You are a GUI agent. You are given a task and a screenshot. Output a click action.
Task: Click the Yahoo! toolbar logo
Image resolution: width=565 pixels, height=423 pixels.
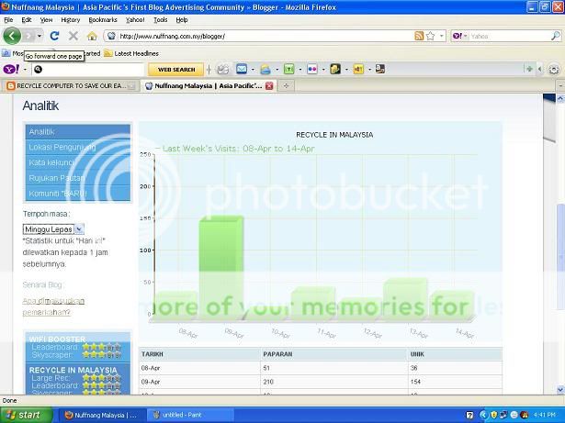coord(11,69)
